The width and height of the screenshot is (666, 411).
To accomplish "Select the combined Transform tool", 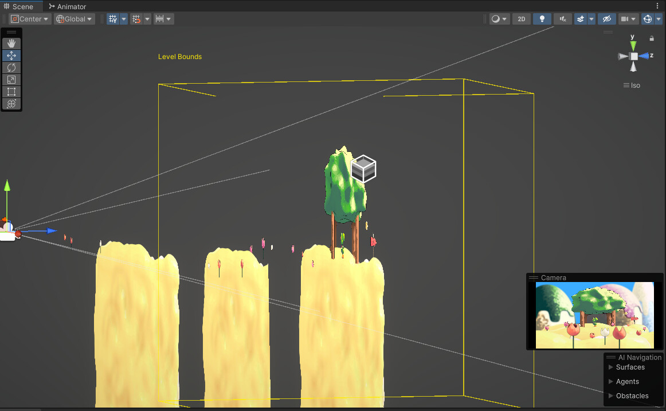I will coord(11,104).
